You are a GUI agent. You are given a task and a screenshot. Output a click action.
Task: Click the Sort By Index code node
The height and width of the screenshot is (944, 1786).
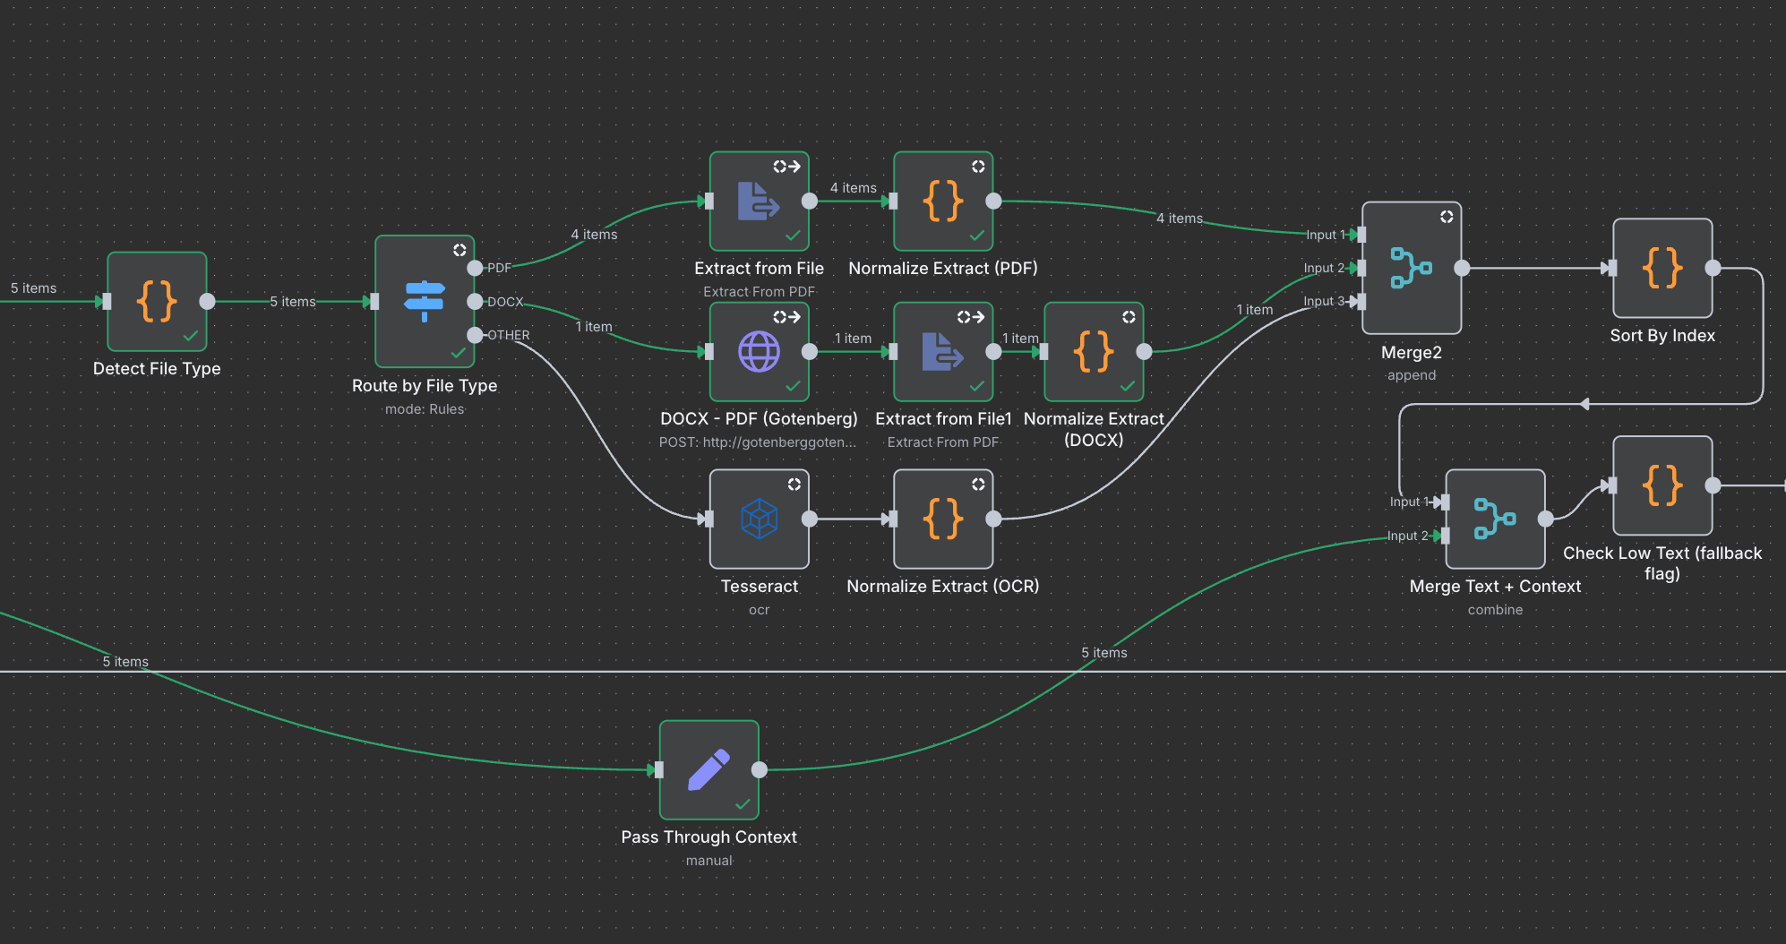click(x=1662, y=268)
